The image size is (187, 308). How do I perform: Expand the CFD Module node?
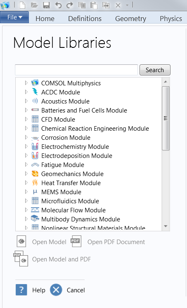[x=26, y=119]
